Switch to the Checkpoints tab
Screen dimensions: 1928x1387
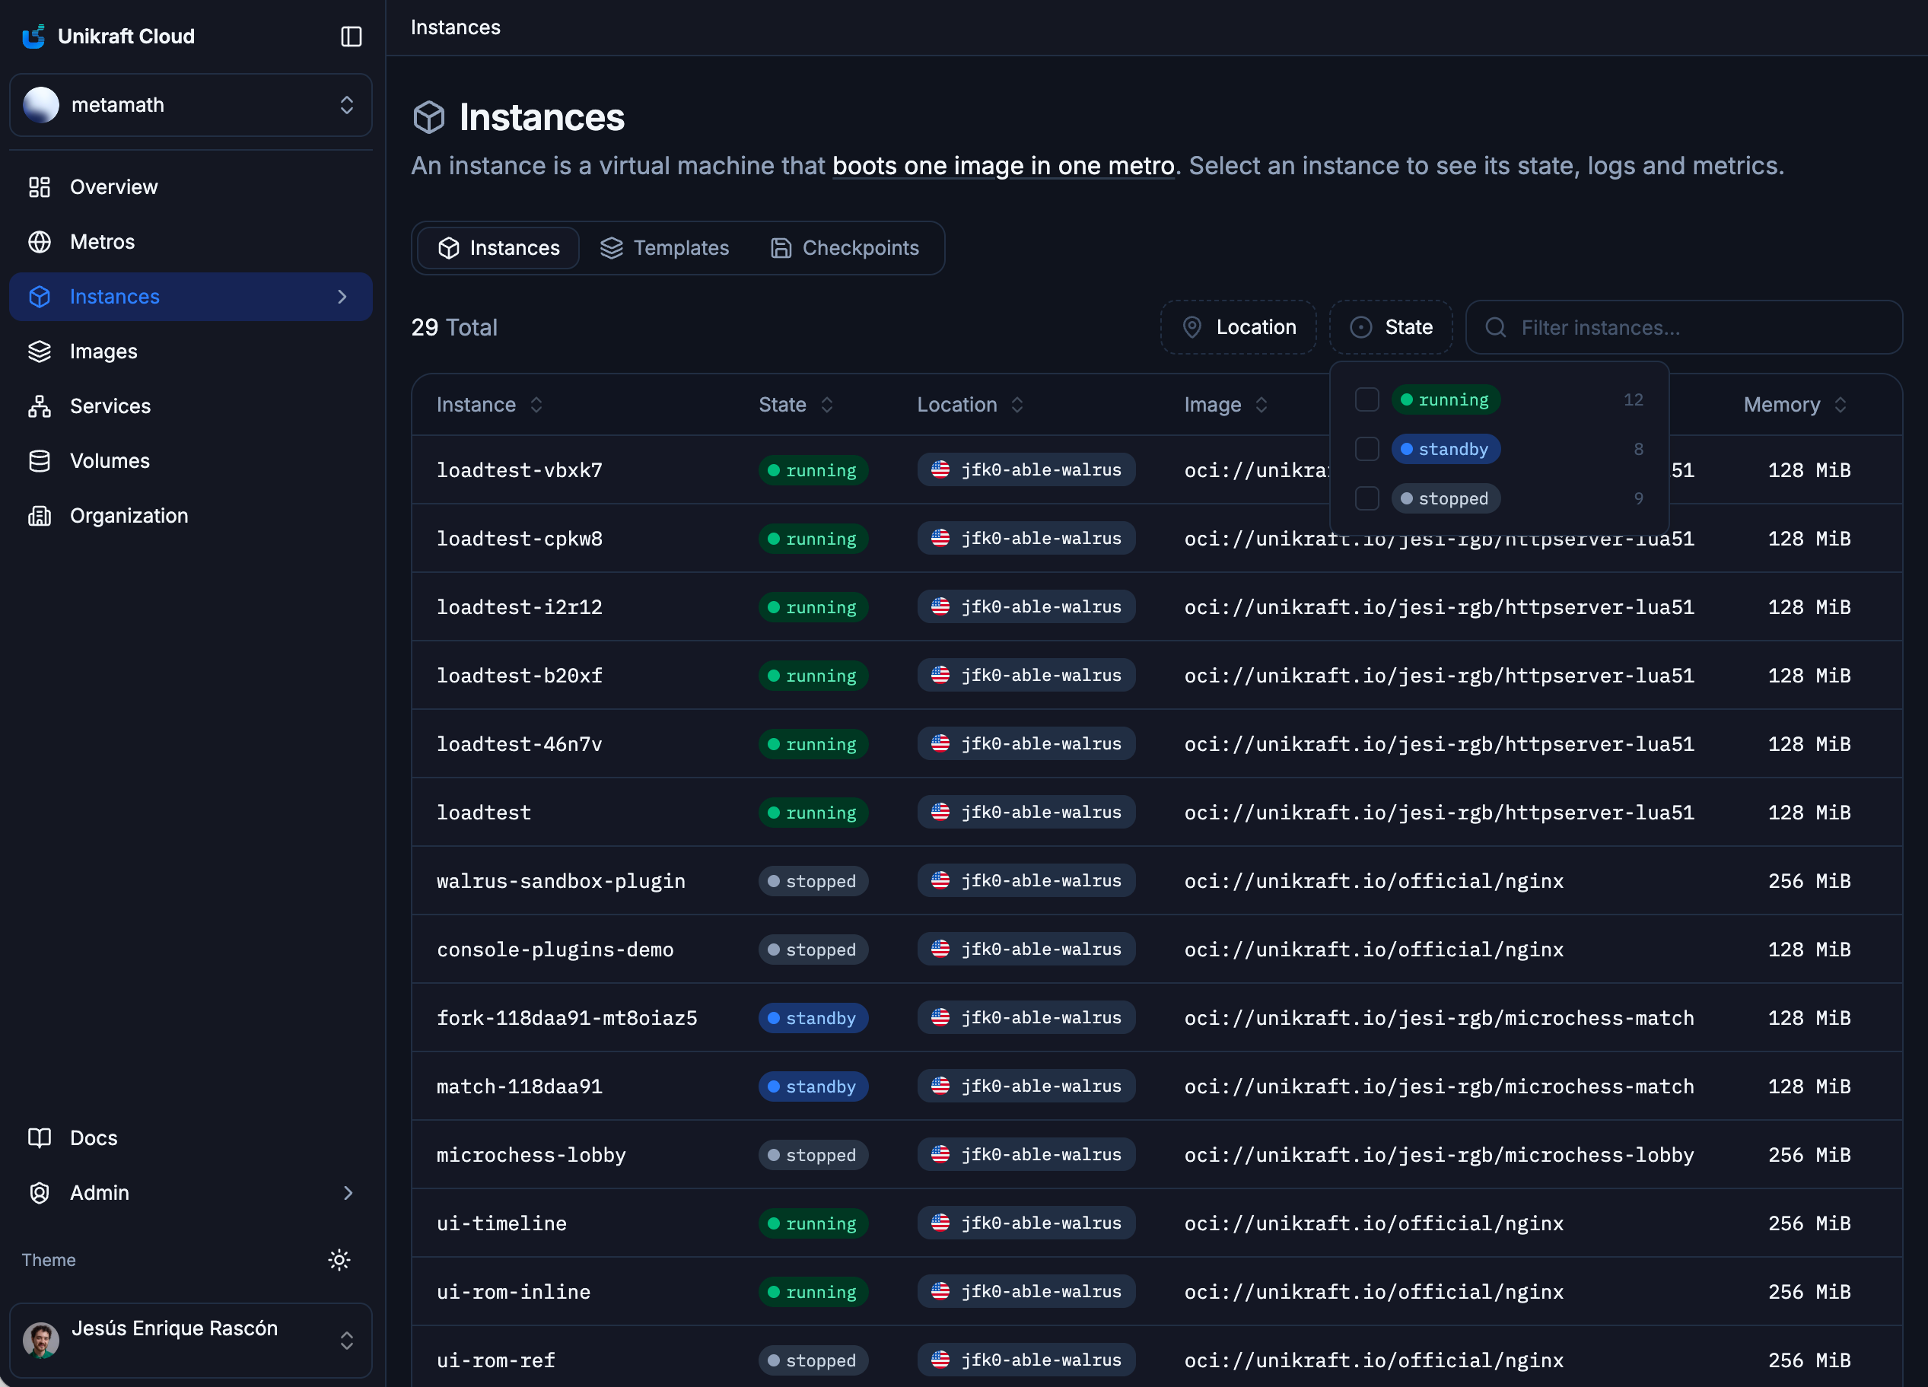(844, 248)
